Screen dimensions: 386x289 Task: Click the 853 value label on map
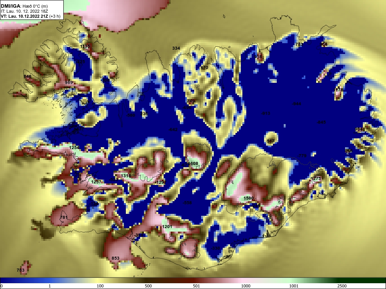115,258
